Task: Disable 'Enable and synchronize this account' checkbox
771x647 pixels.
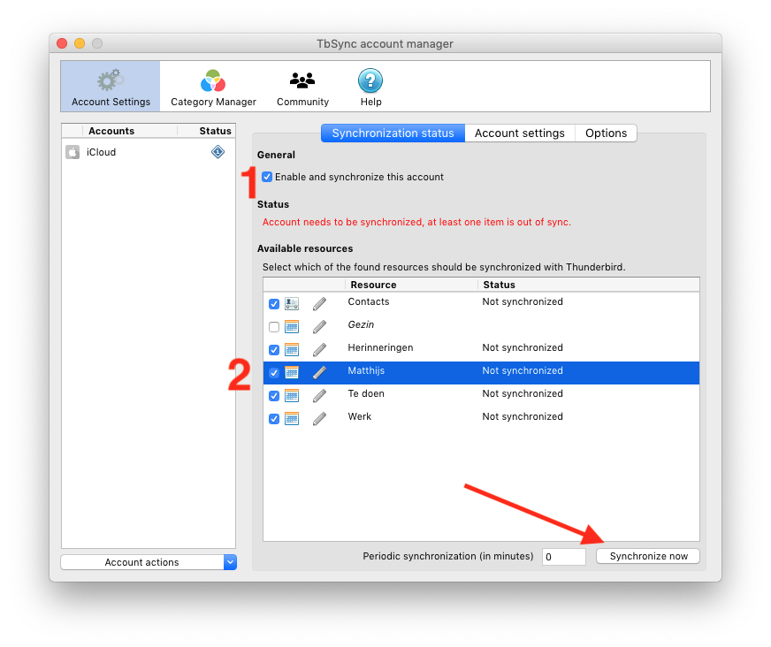Action: (267, 177)
